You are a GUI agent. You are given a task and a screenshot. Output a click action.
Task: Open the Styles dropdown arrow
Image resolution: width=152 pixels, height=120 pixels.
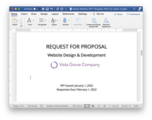57,20
